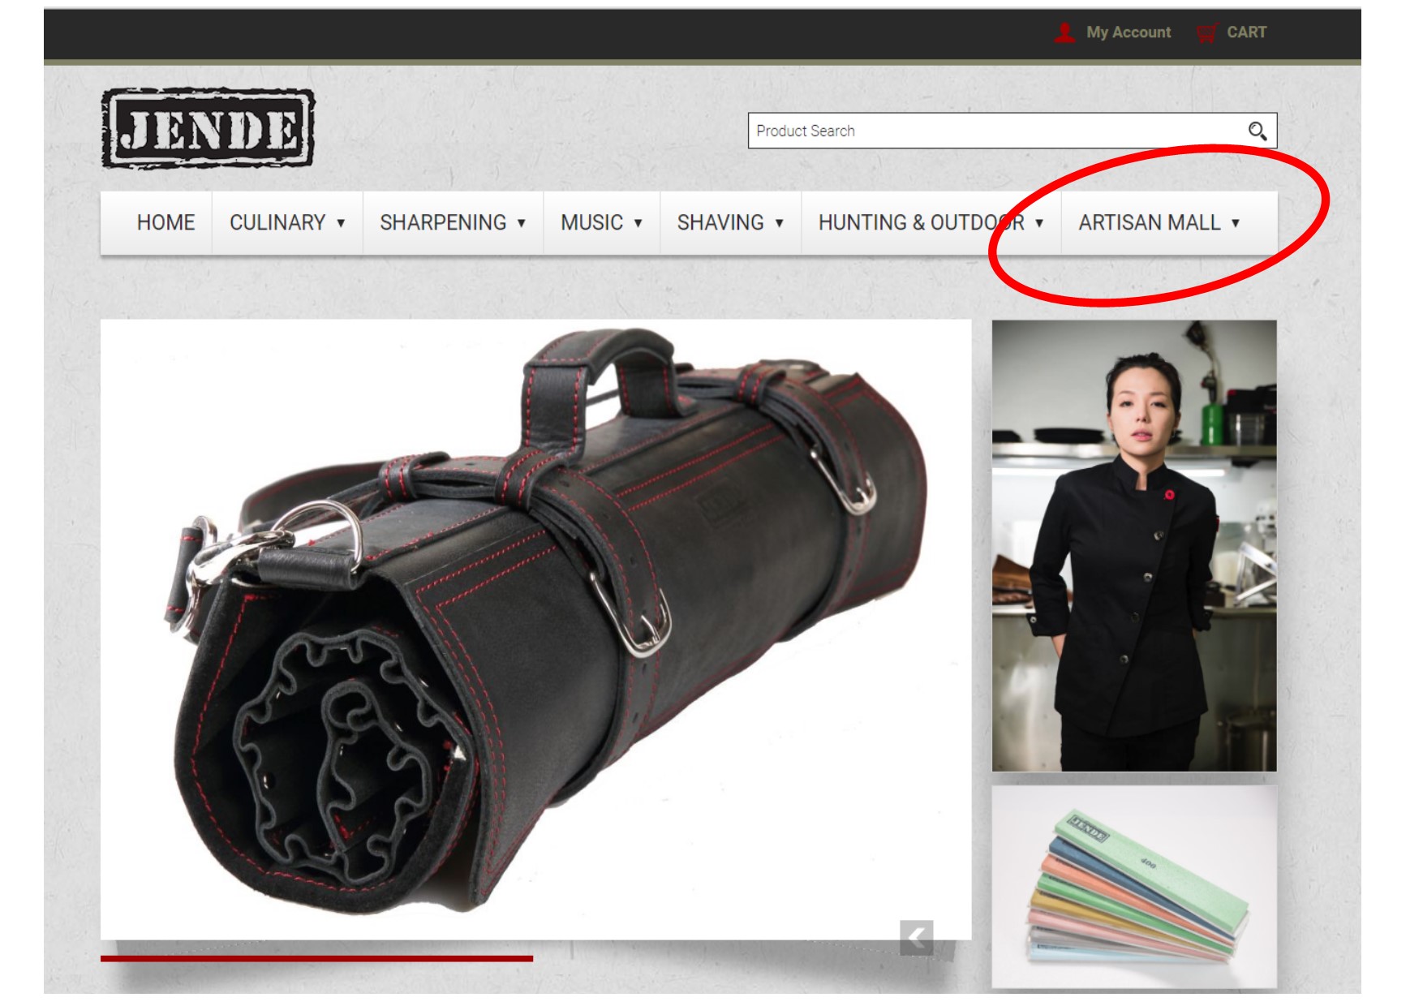The width and height of the screenshot is (1423, 1006).
Task: Open the ARTISAN MALL menu label
Action: [1149, 223]
